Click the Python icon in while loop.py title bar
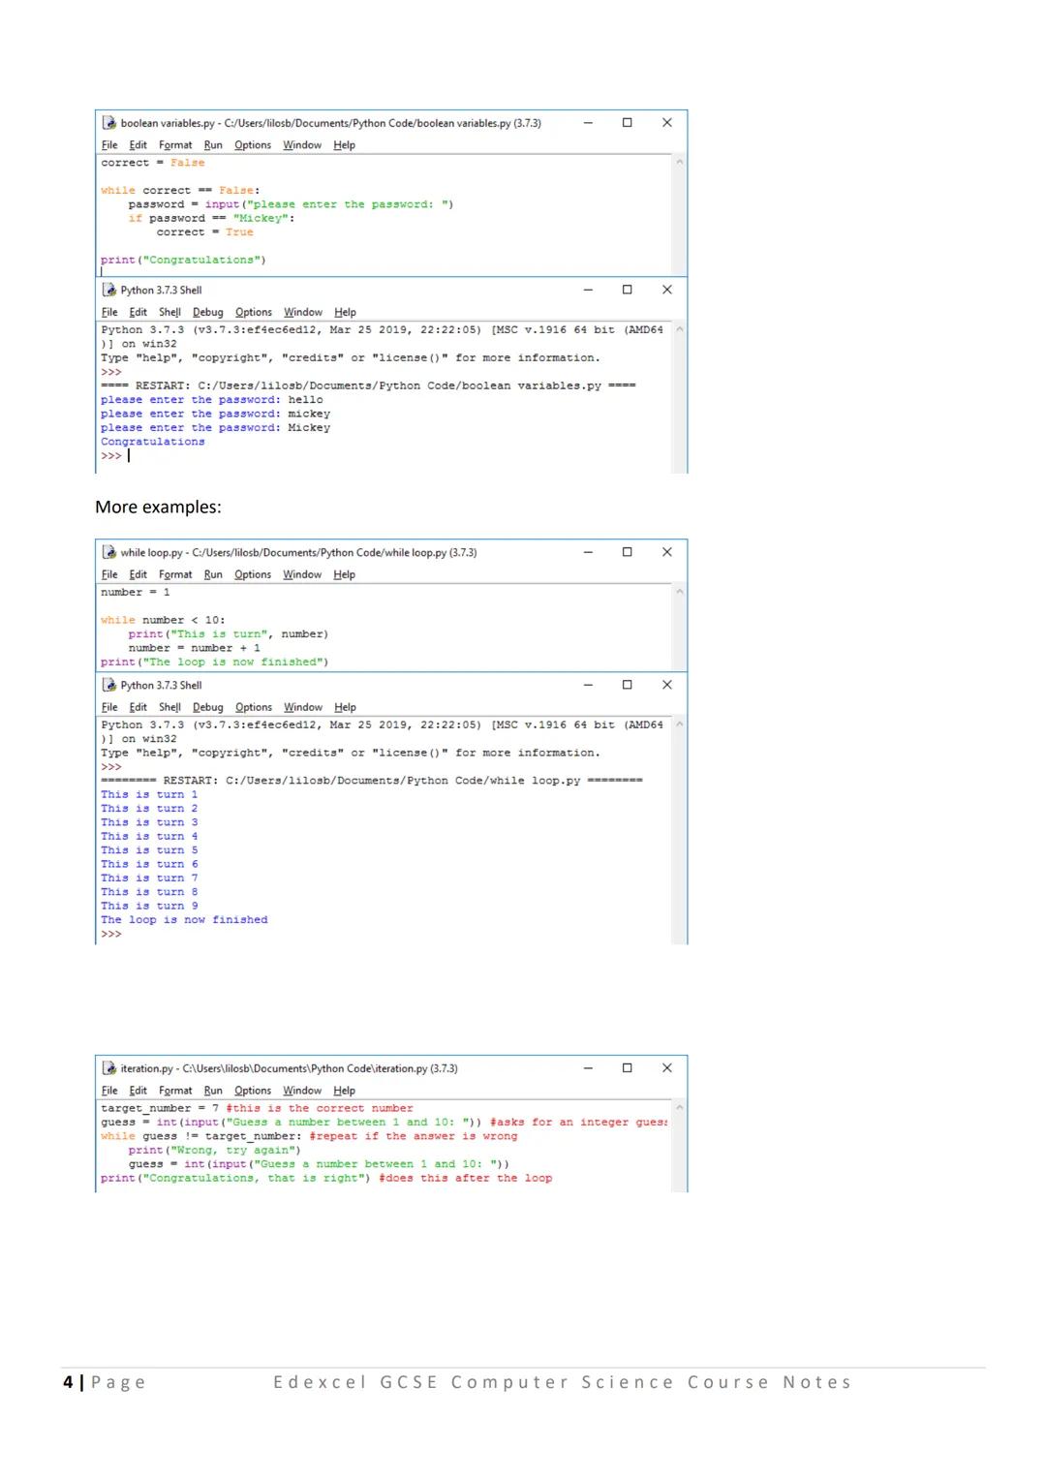The image size is (1046, 1479). pyautogui.click(x=109, y=552)
